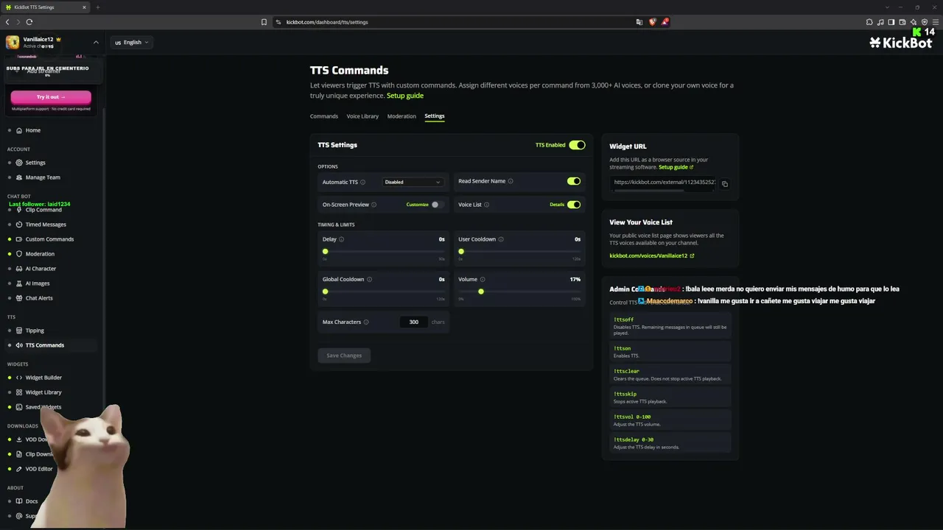Open the kickbot.com/voices/Vanillaice12 link
Image resolution: width=943 pixels, height=530 pixels.
click(651, 256)
